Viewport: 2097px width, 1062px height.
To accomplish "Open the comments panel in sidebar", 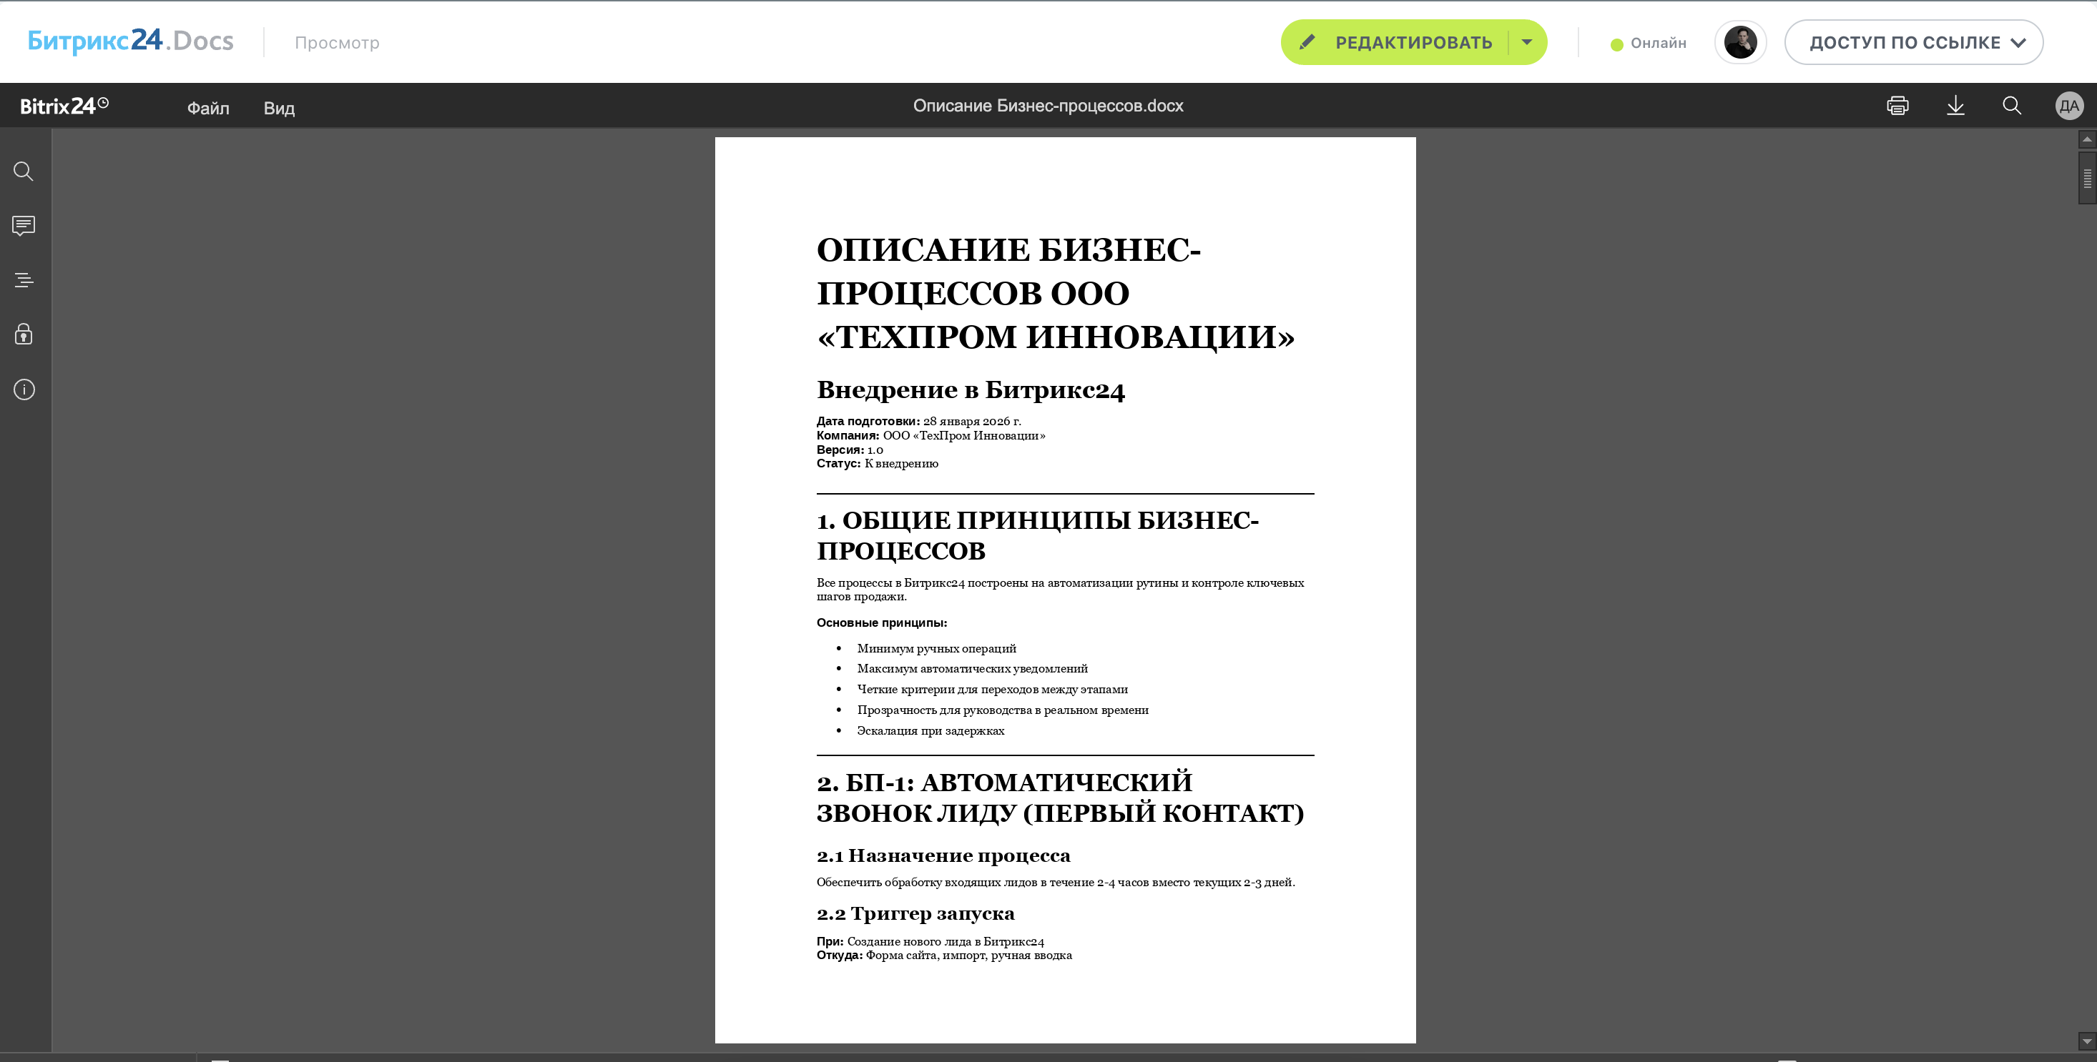I will coord(24,225).
